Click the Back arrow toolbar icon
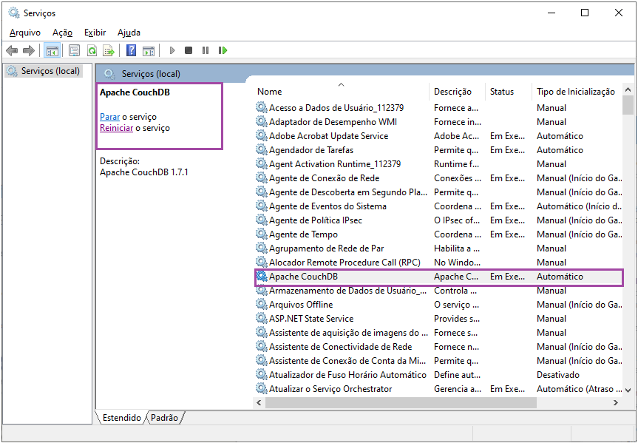Image resolution: width=638 pixels, height=443 pixels. coord(12,50)
